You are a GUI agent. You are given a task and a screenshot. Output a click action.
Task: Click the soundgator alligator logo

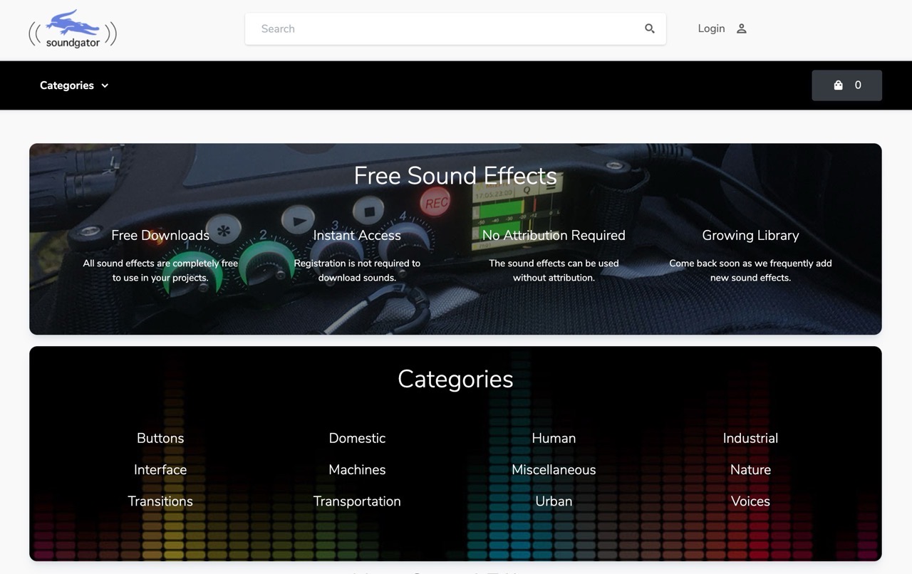point(73,29)
